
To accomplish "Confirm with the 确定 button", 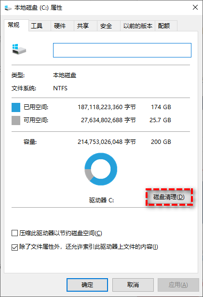I will pyautogui.click(x=87, y=285).
